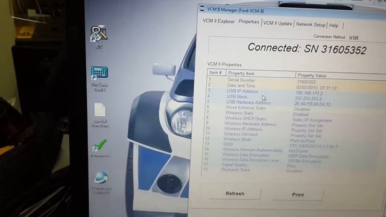Go to the Network Setup tab
This screenshot has width=386, height=217.
tap(311, 24)
